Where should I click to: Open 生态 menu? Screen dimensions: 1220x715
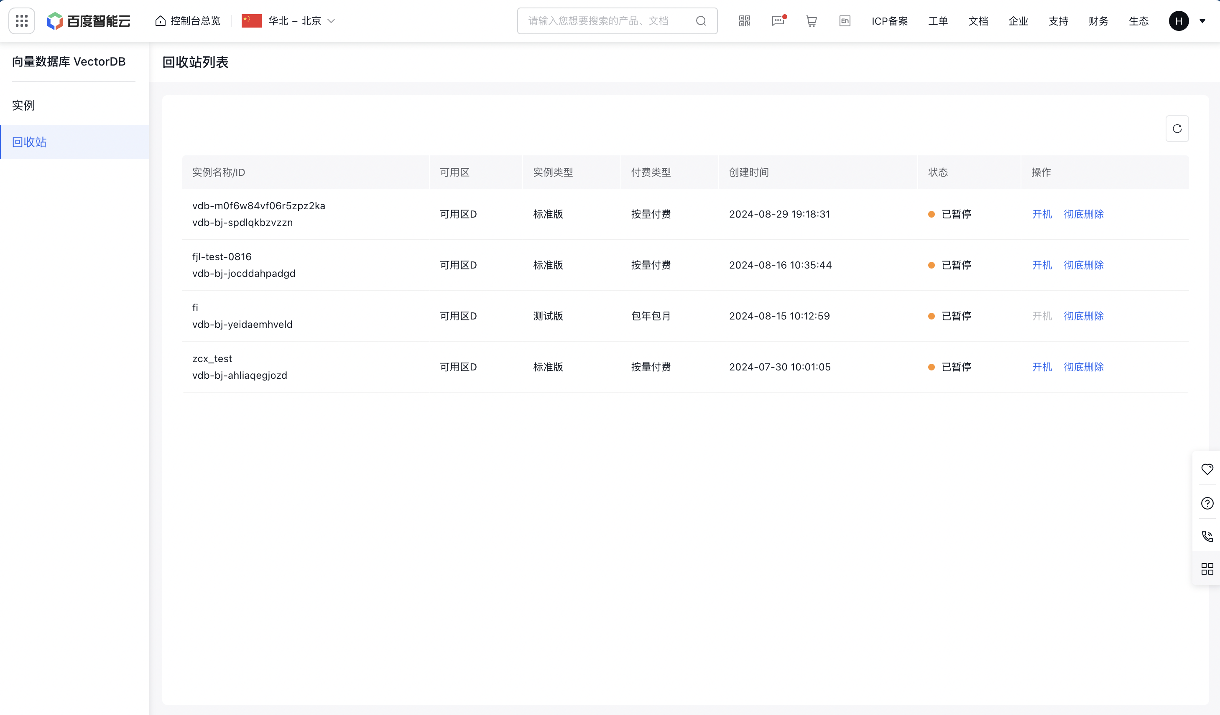[1138, 21]
